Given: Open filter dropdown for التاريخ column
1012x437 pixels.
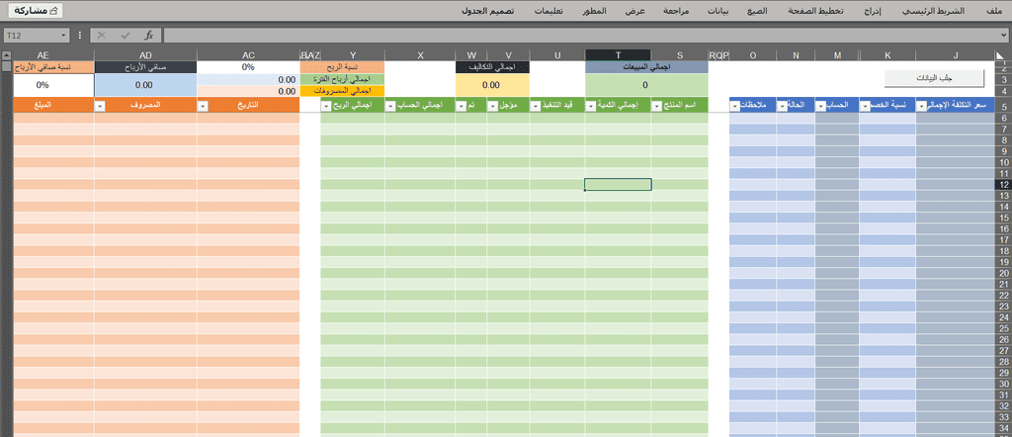Looking at the screenshot, I should (x=204, y=106).
